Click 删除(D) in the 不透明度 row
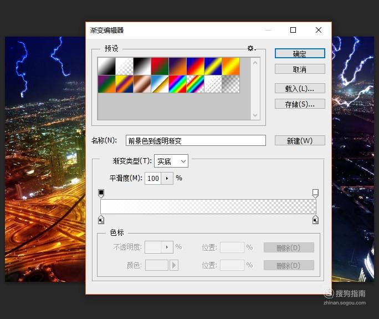This screenshot has width=379, height=319. (x=289, y=247)
